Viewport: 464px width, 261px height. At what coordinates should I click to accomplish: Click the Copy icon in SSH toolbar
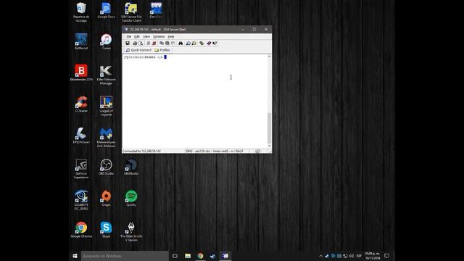(162, 43)
